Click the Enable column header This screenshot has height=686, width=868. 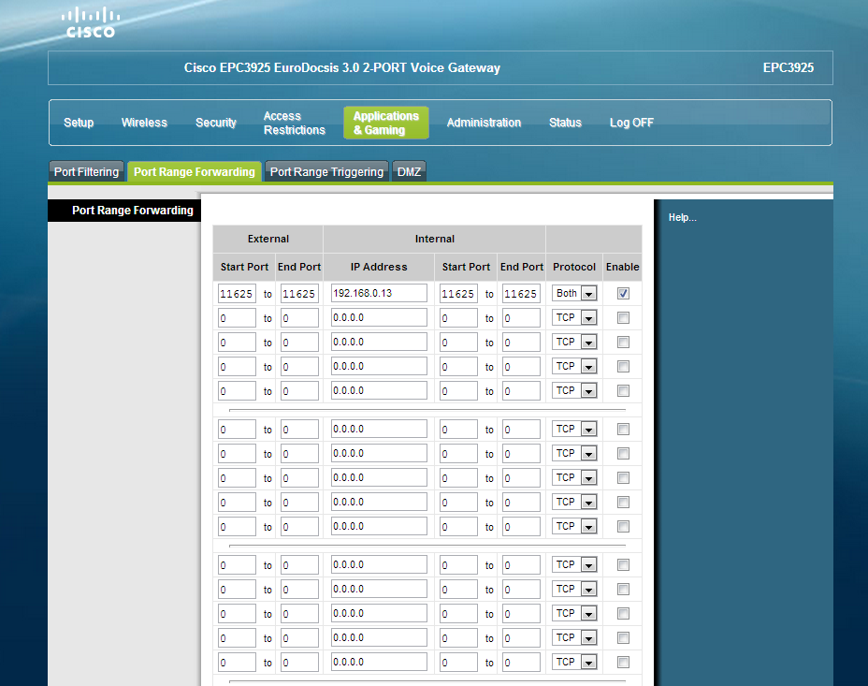click(622, 267)
